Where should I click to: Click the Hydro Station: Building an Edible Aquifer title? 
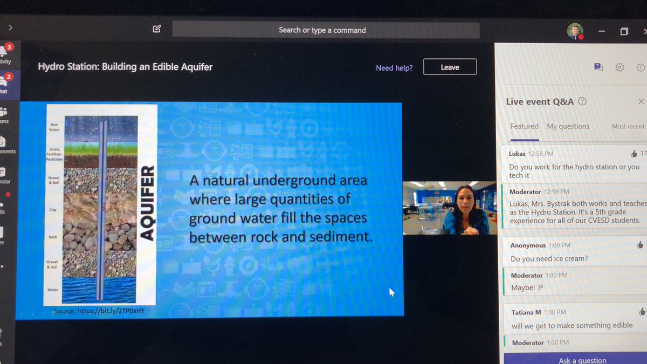tap(125, 67)
